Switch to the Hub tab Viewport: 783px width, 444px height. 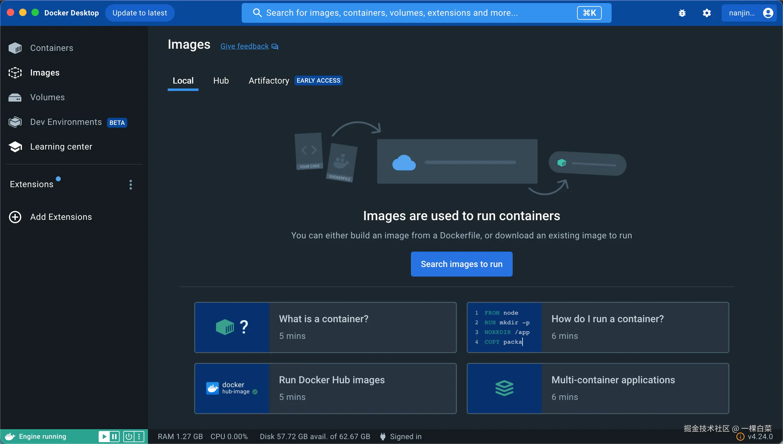[x=221, y=81]
